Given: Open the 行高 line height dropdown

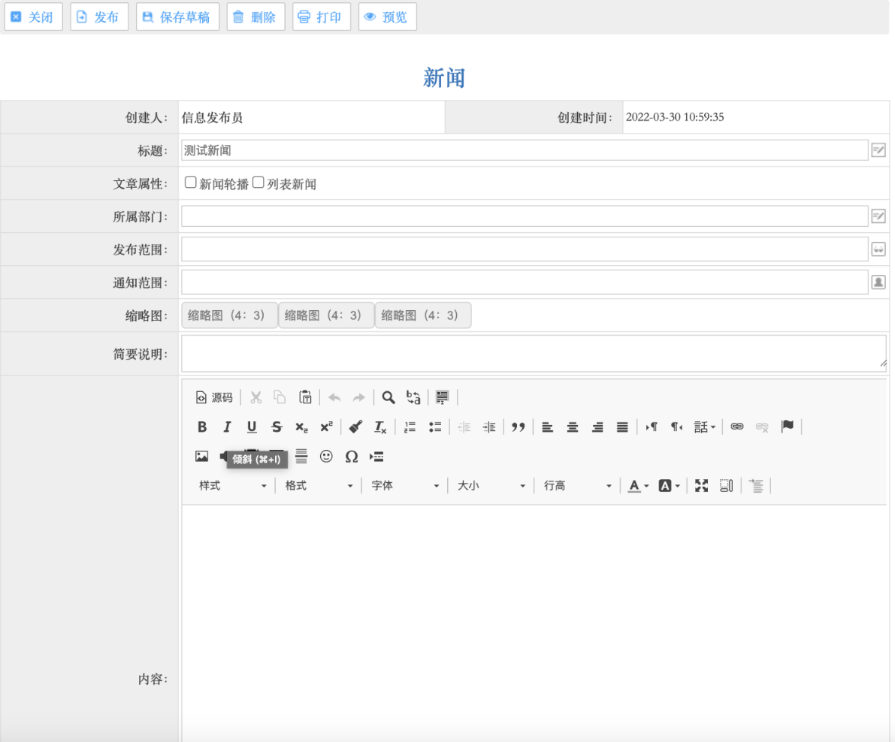Looking at the screenshot, I should coord(577,486).
